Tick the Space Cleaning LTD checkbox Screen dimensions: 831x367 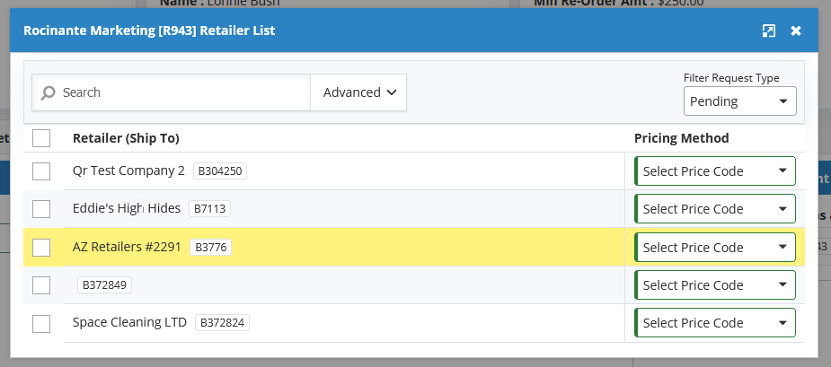pyautogui.click(x=41, y=324)
